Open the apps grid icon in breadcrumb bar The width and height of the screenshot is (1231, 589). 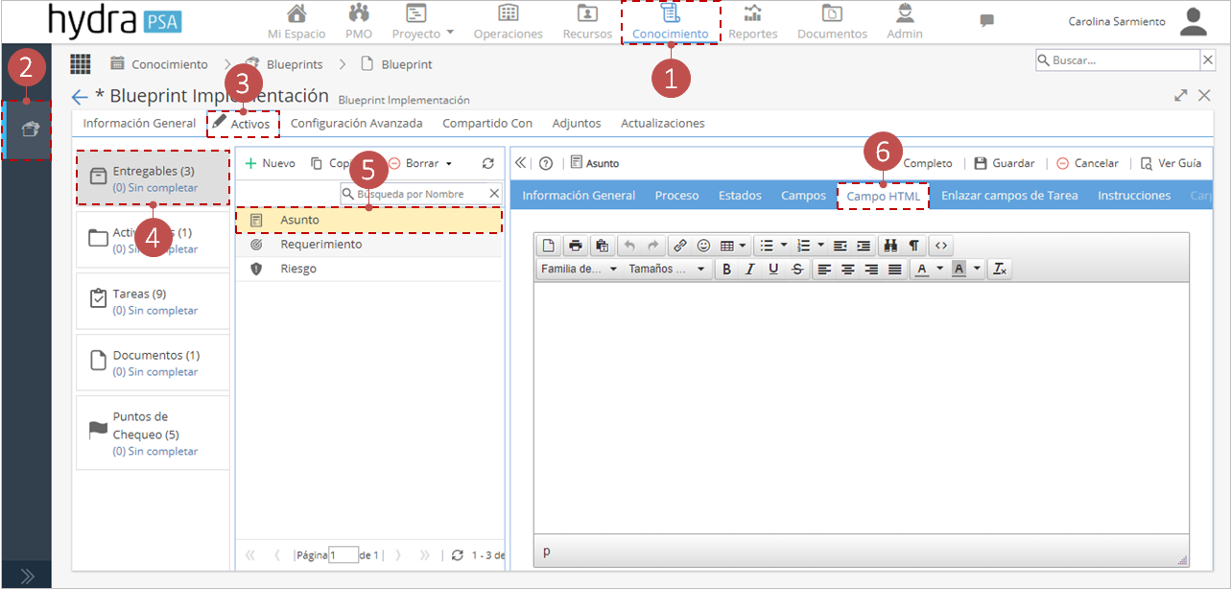(81, 64)
